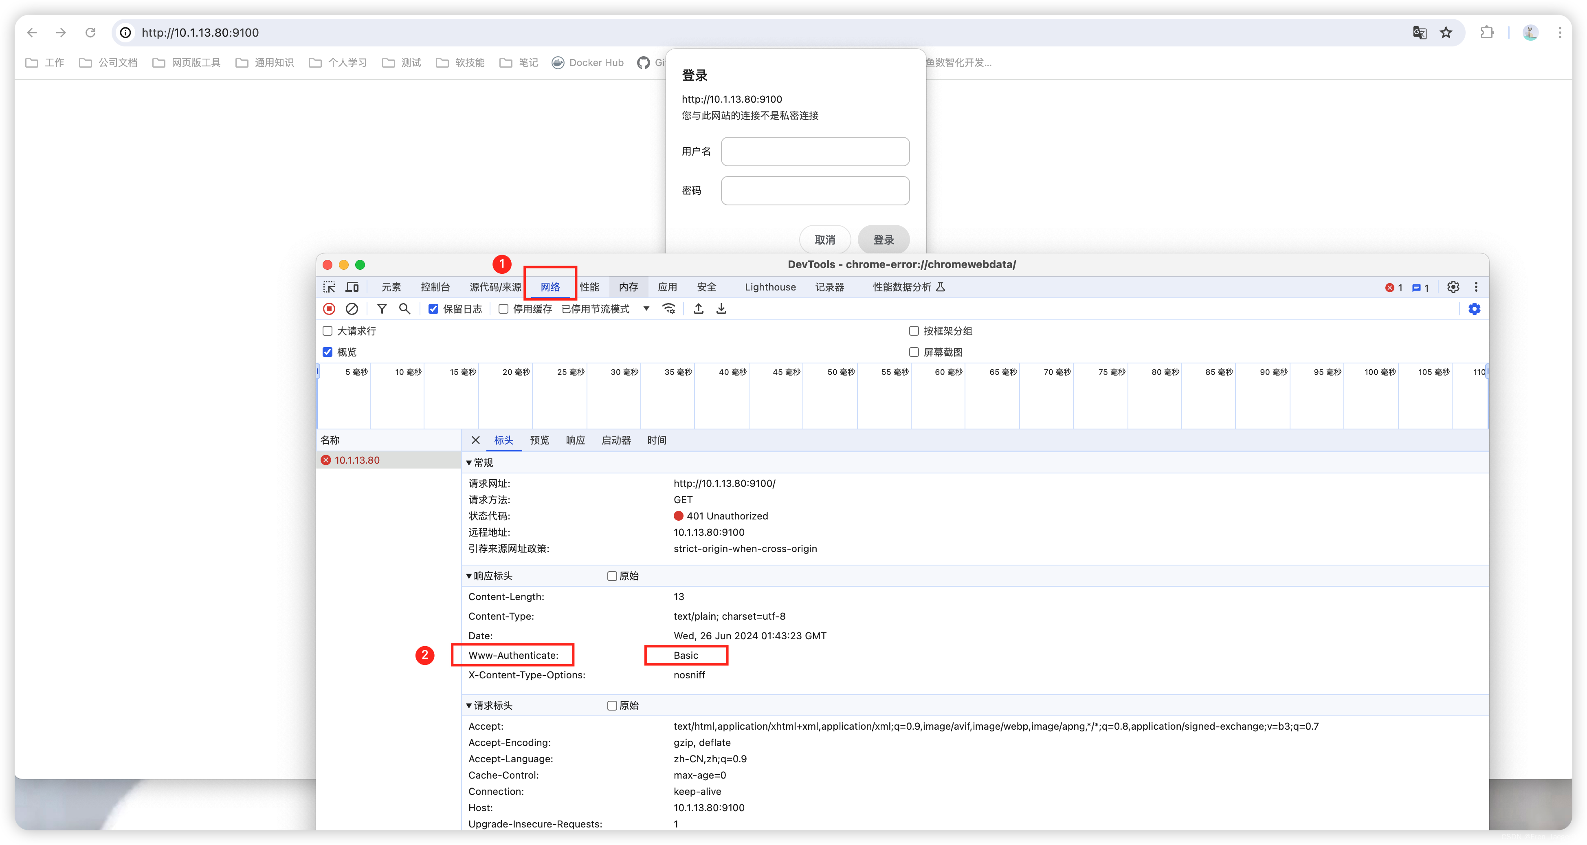Enable the 停用缓存 checkbox
This screenshot has height=845, width=1587.
(503, 309)
